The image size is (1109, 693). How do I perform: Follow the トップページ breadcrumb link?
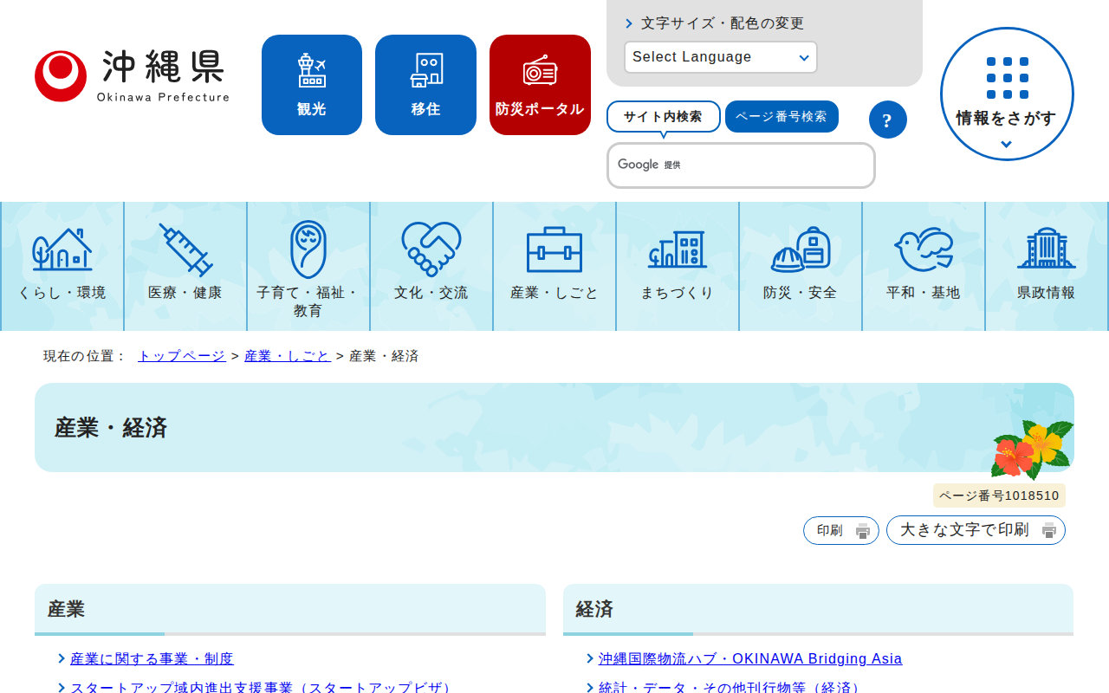tap(182, 356)
